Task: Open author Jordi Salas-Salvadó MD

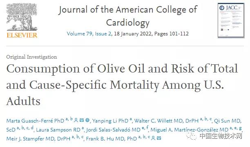Action: point(113,129)
